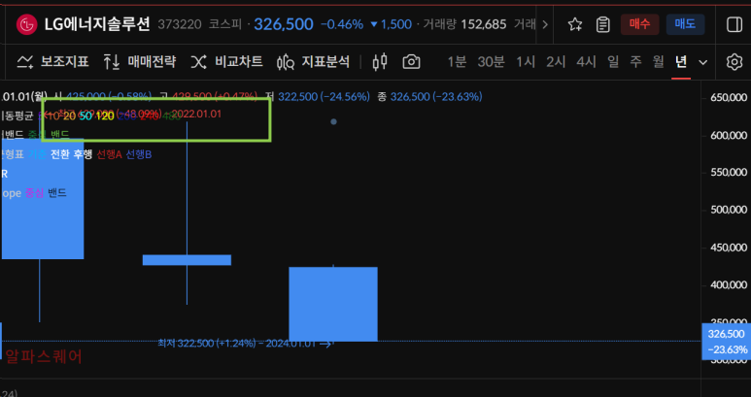Click the 500,000 price axis label
This screenshot has height=397, width=751.
[728, 210]
